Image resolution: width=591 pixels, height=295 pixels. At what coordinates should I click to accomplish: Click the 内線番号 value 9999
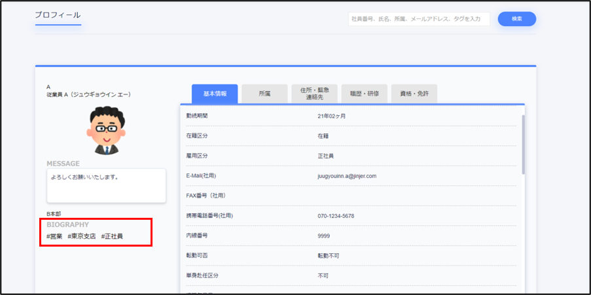325,235
